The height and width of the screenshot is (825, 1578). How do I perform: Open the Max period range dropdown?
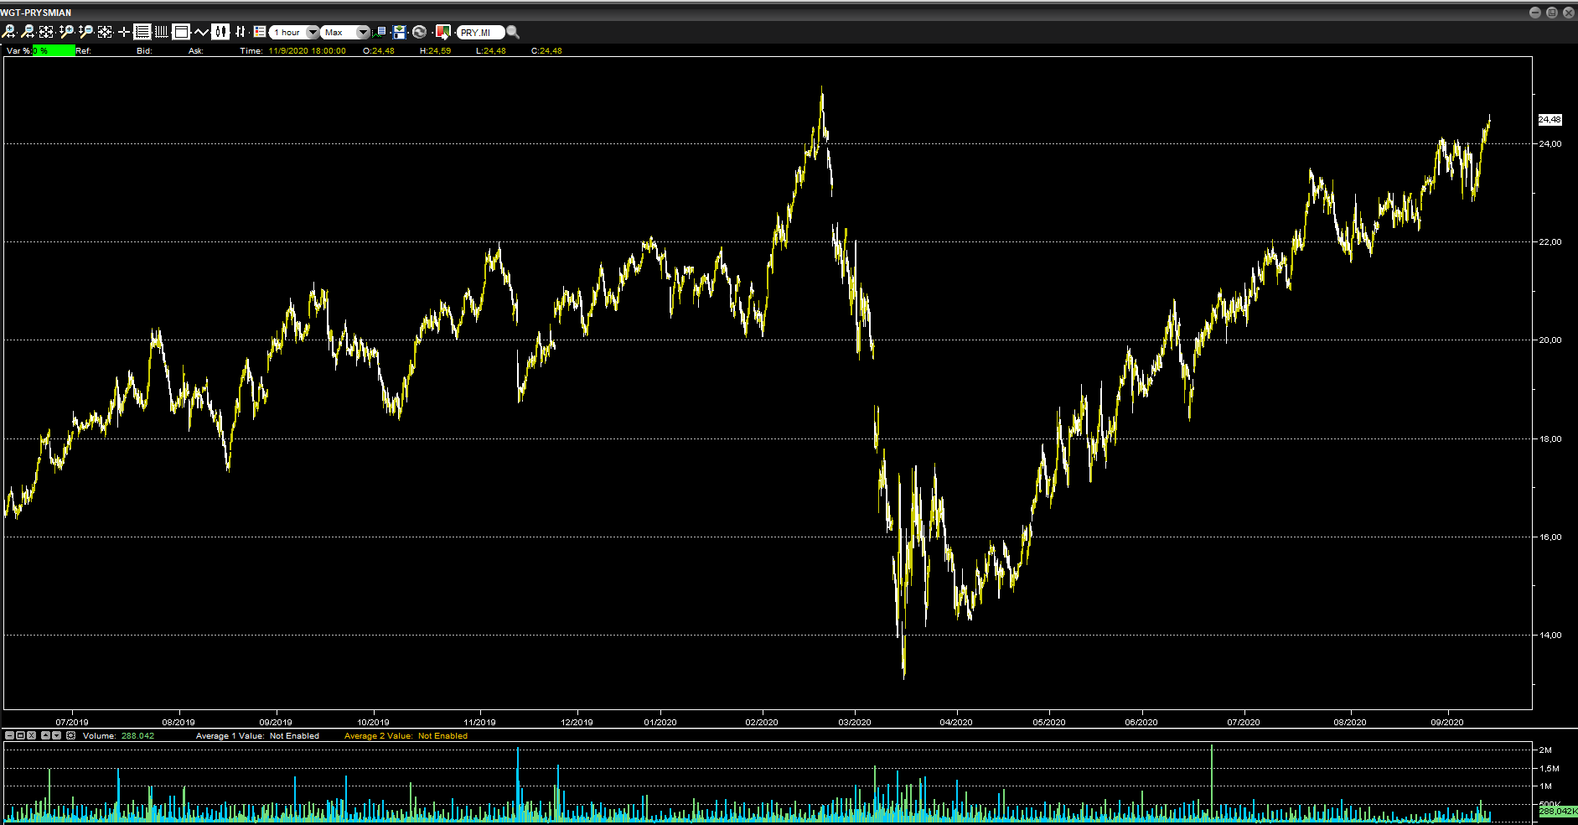(x=362, y=32)
